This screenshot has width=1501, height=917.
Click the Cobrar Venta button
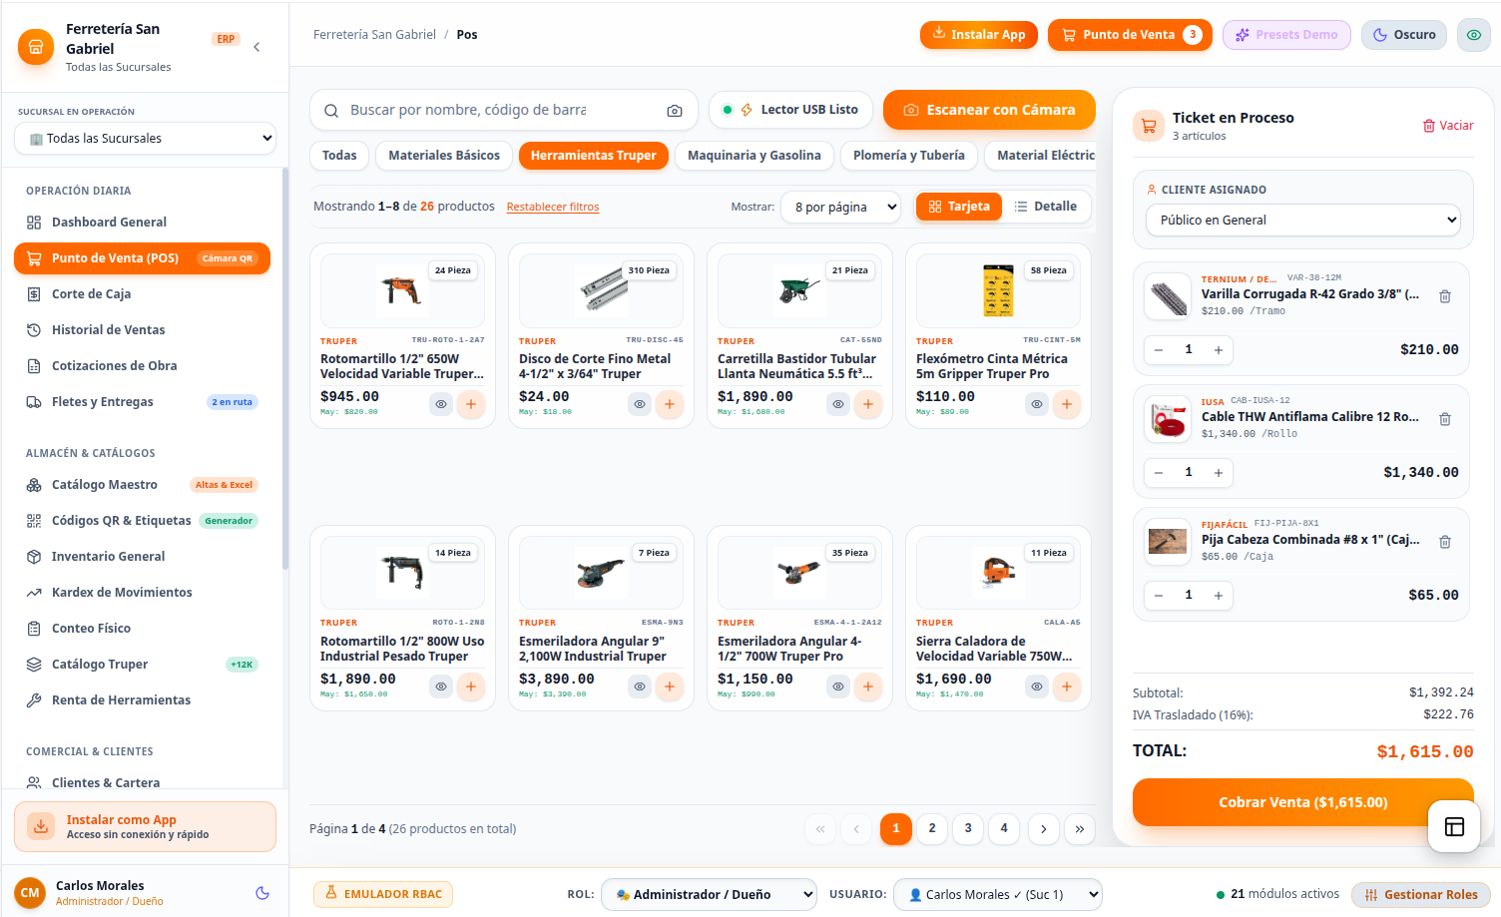(x=1303, y=802)
